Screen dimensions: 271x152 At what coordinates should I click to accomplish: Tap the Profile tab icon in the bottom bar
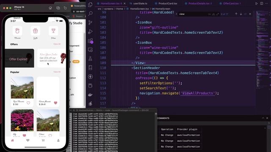[58, 141]
